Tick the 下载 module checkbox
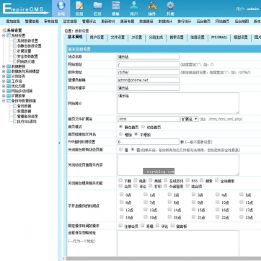Image resolution: width=261 pixels, height=261 pixels. [120, 180]
